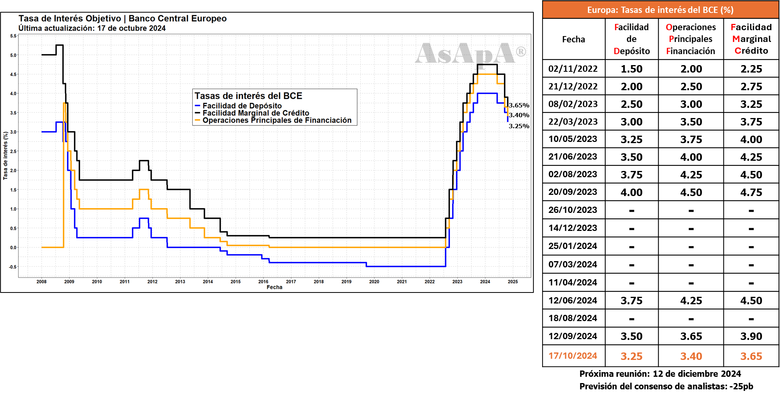The width and height of the screenshot is (780, 396).
Task: Select date cell 12/09/2024
Action: click(x=573, y=336)
